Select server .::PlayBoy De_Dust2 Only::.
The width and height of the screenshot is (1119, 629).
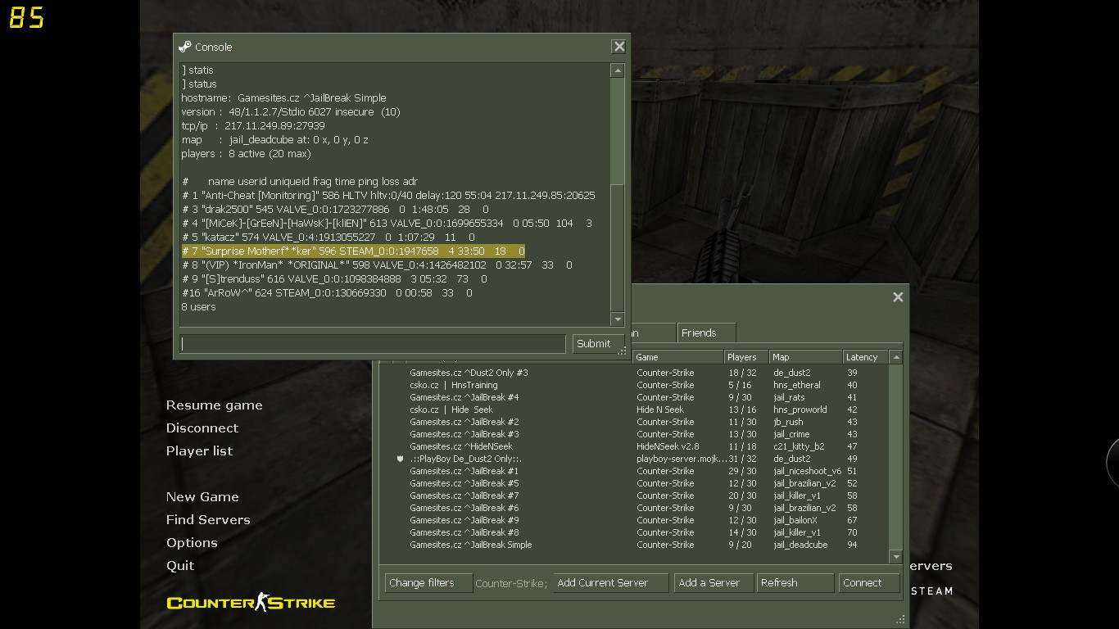(636, 459)
